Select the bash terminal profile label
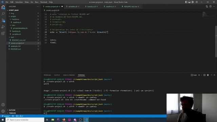This screenshot has width=217, height=122. point(194,75)
